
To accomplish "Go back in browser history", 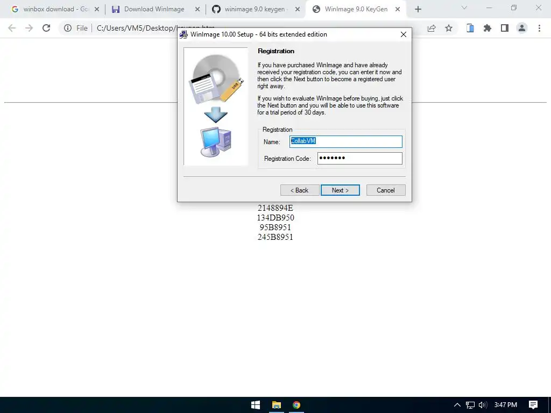I will click(12, 28).
